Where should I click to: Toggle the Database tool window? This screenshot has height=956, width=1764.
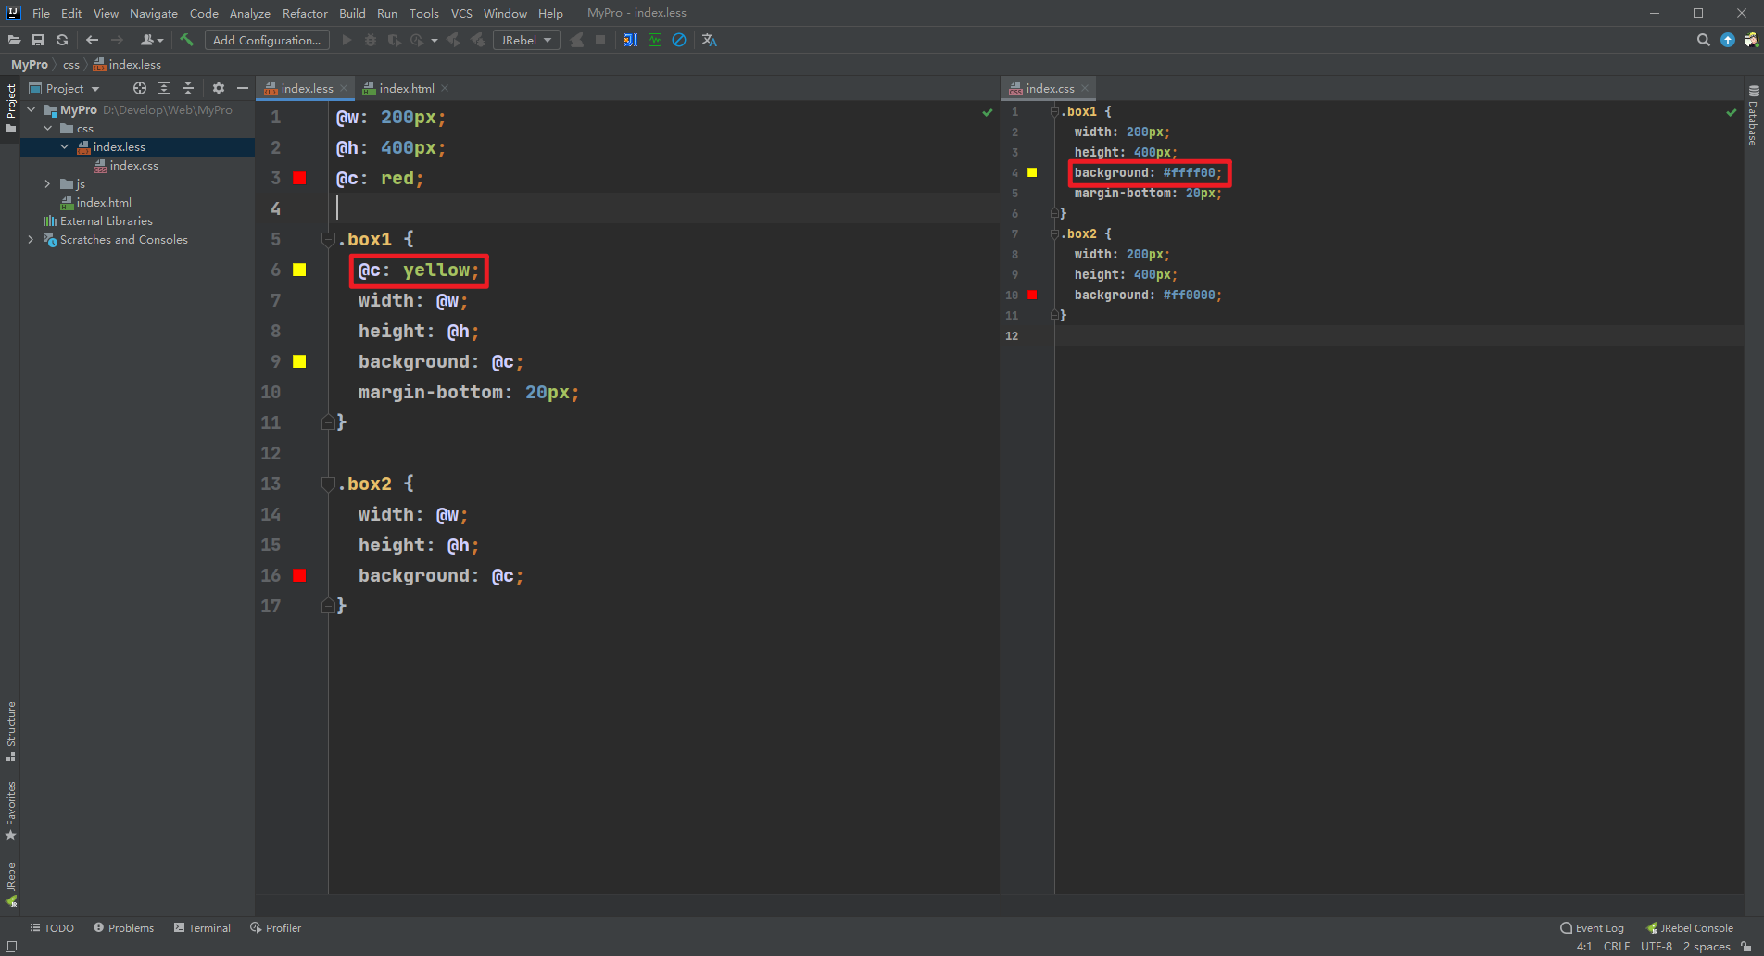[1753, 116]
